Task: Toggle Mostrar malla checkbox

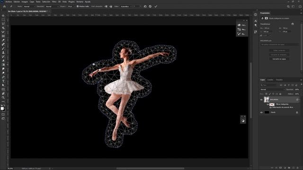Action: [78, 6]
